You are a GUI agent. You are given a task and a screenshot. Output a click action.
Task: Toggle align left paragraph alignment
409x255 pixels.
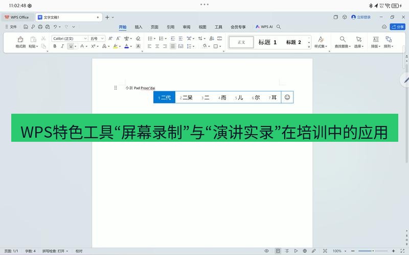tap(149, 46)
